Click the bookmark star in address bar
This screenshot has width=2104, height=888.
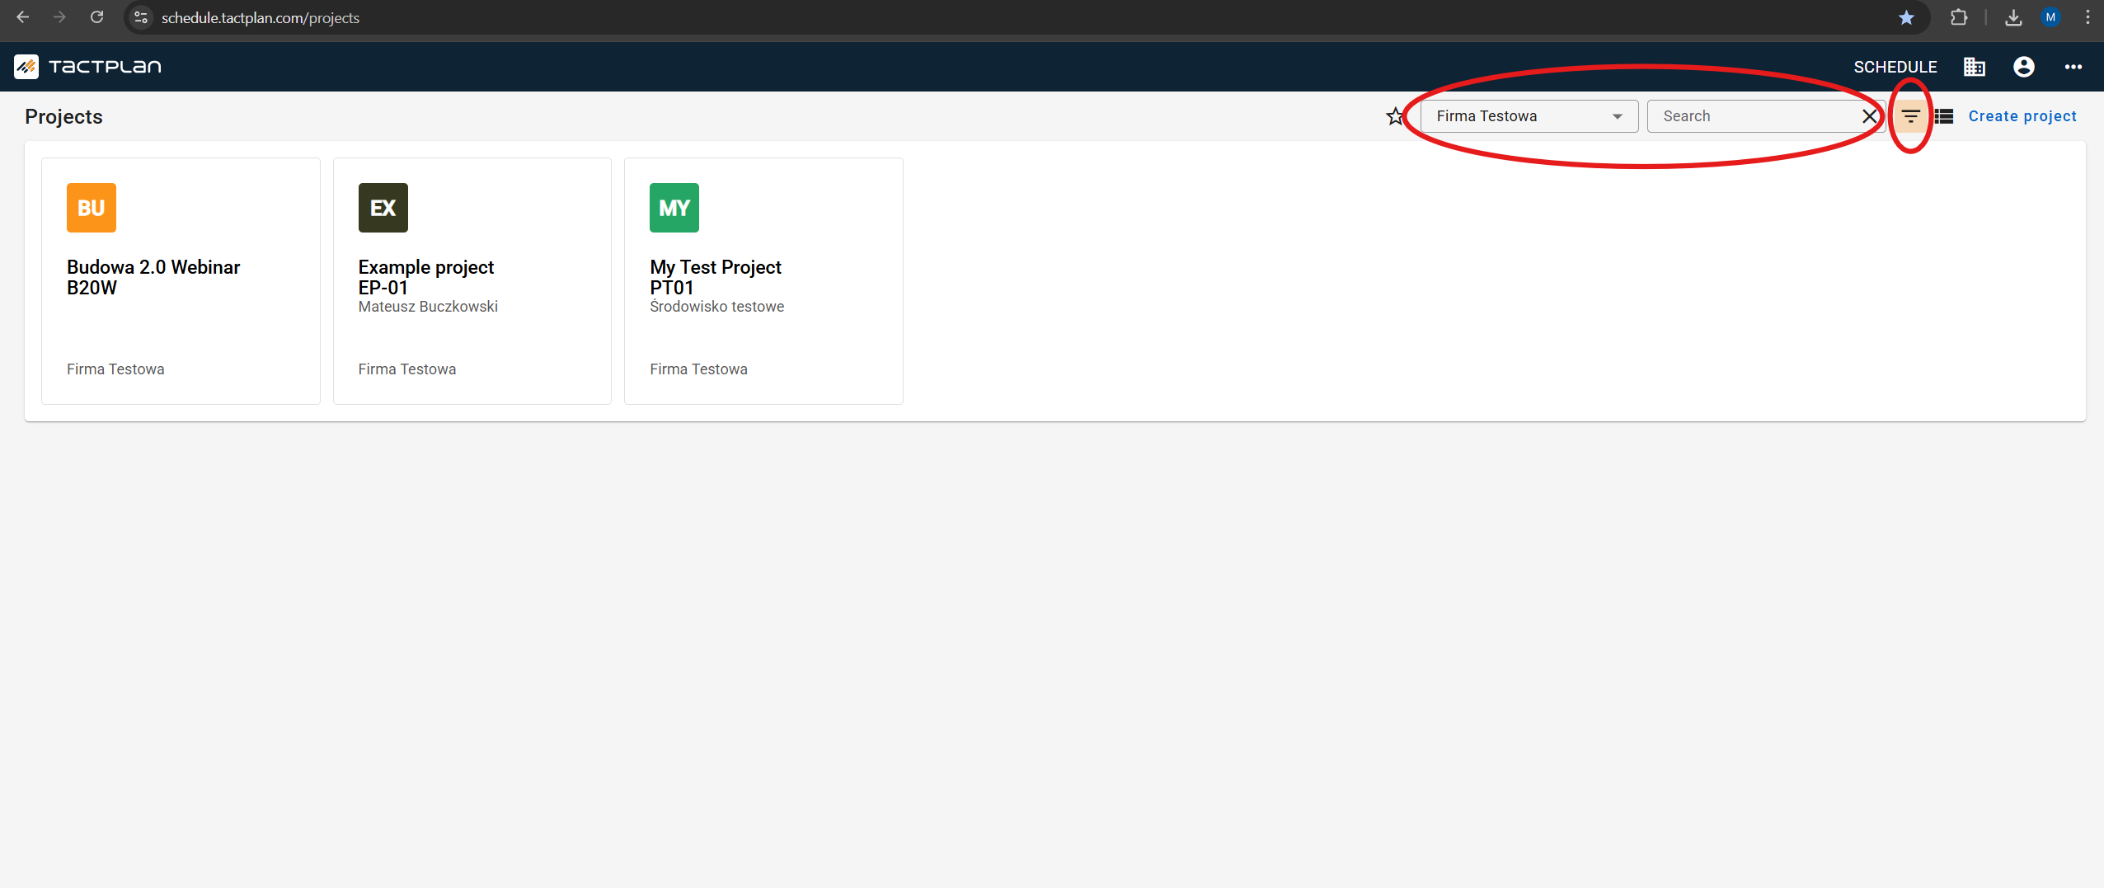pyautogui.click(x=1905, y=17)
